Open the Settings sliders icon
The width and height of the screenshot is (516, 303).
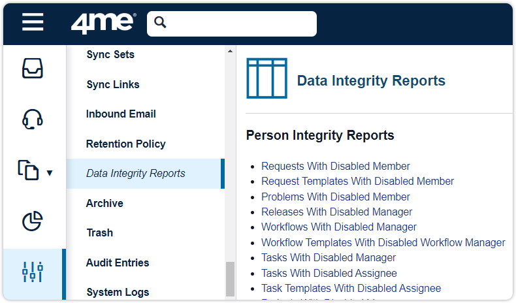(32, 272)
